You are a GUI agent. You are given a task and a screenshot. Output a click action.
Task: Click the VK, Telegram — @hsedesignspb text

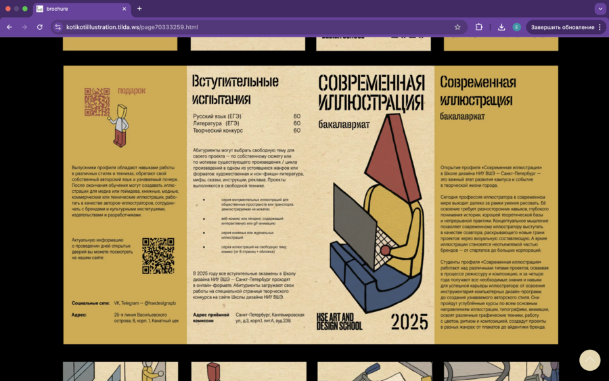point(145,303)
